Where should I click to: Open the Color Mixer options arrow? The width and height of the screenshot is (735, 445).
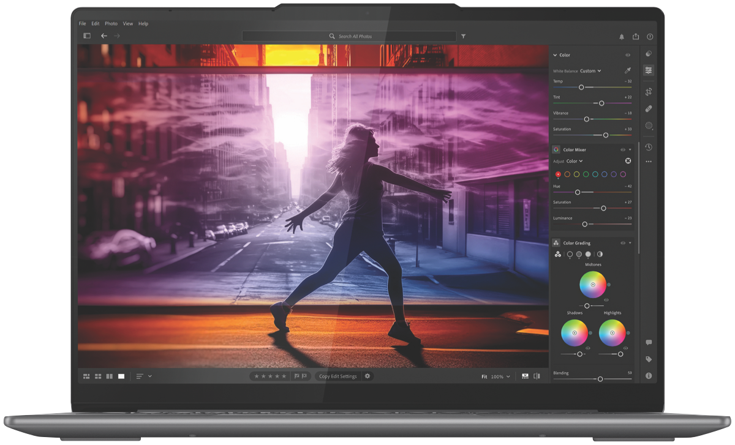pos(630,149)
